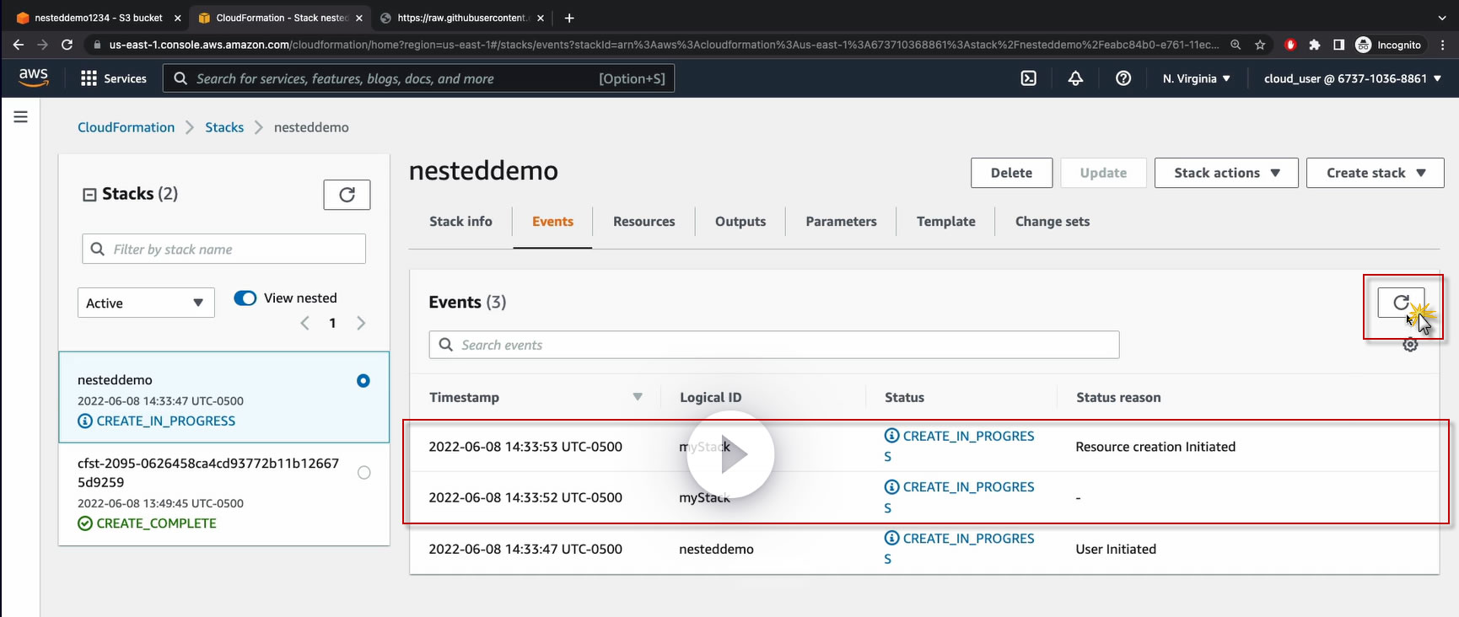Image resolution: width=1459 pixels, height=617 pixels.
Task: Click the AWS logo home icon
Action: (34, 77)
